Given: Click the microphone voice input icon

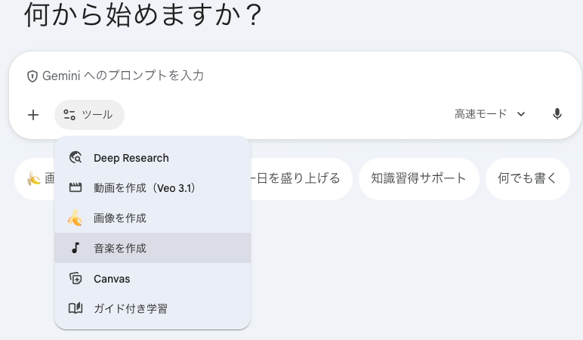Looking at the screenshot, I should (557, 114).
